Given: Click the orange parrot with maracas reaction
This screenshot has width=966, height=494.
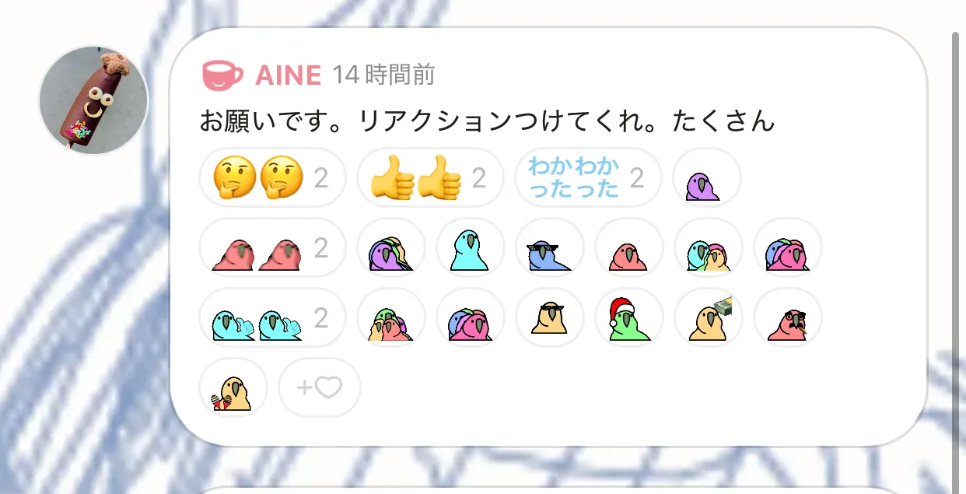Looking at the screenshot, I should pos(233,387).
